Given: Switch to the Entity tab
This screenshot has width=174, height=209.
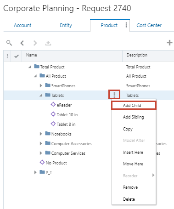Looking at the screenshot, I should [x=66, y=25].
